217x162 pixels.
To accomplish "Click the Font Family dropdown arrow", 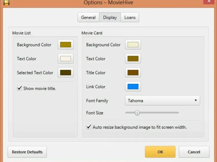I will point(196,100).
